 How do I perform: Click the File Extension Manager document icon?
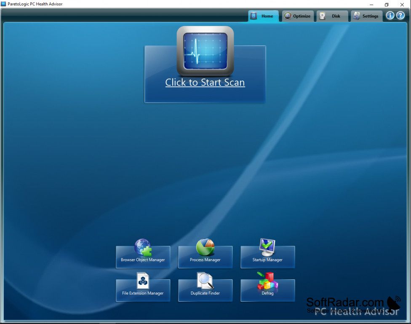point(143,281)
